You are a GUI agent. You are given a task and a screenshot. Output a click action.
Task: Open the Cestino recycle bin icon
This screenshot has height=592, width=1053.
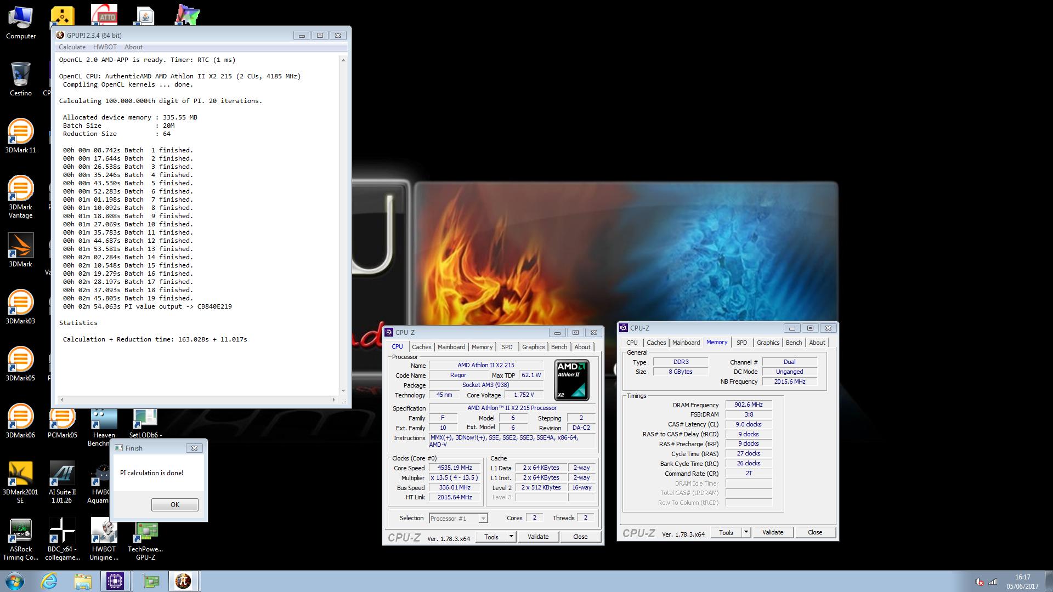(21, 79)
